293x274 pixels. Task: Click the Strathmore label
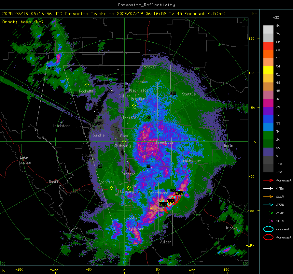(158, 193)
